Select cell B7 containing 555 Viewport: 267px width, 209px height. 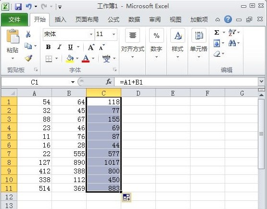point(69,154)
